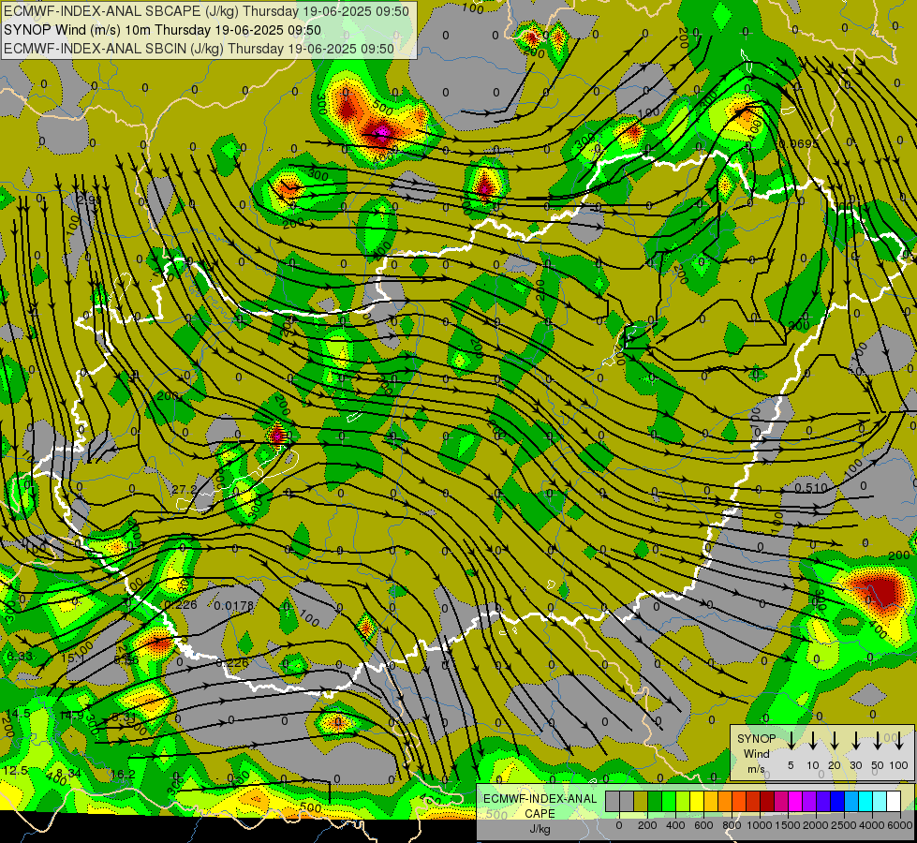Image resolution: width=917 pixels, height=843 pixels.
Task: Click the 8.31 value on the map
Action: 124,717
